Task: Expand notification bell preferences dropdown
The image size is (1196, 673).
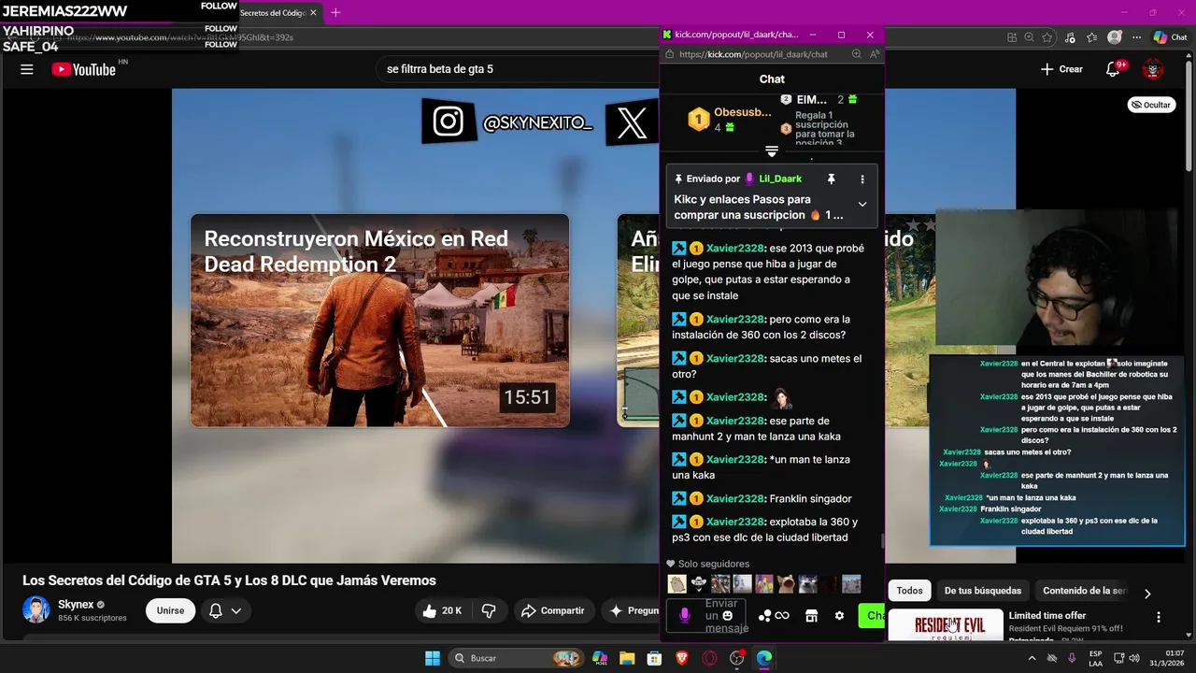Action: click(x=236, y=610)
